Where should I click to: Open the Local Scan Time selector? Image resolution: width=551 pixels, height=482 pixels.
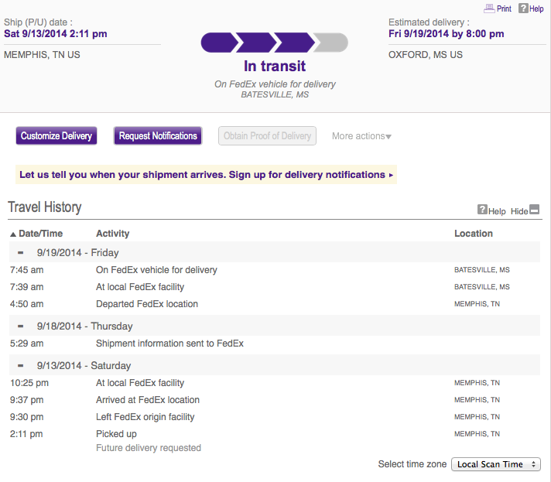click(496, 464)
